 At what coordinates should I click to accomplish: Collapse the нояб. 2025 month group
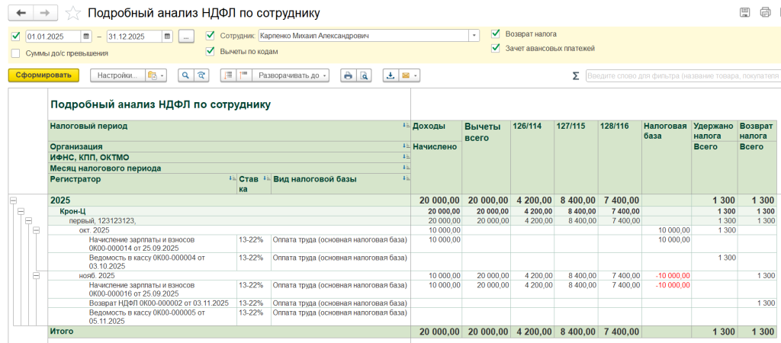coord(36,276)
